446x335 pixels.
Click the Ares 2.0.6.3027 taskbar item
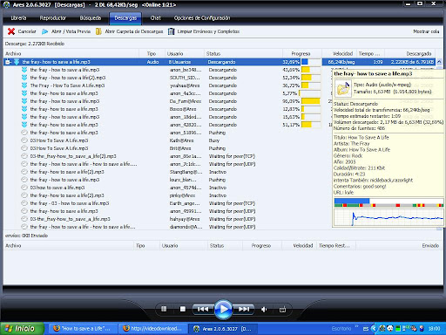point(223,329)
